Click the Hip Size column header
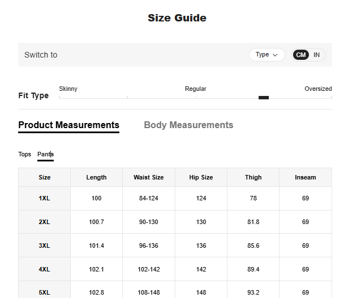The height and width of the screenshot is (298, 344). click(x=201, y=177)
